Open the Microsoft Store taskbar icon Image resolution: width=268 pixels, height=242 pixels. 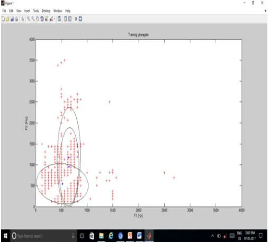click(92, 236)
